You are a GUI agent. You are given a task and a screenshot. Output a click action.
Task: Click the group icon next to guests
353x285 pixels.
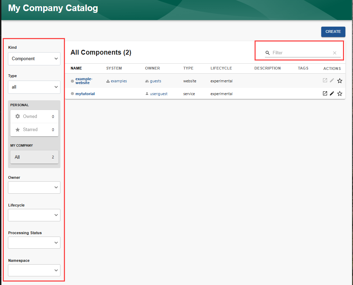point(146,81)
